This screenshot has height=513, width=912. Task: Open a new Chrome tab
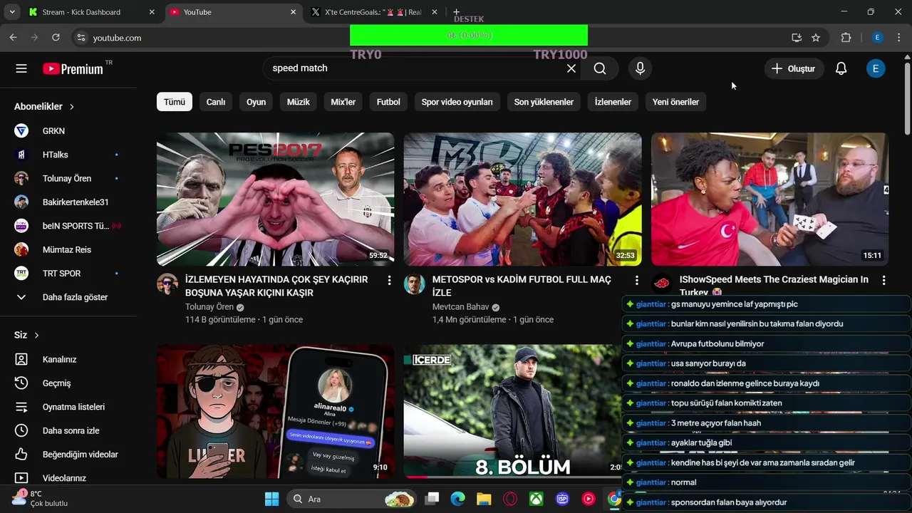click(x=457, y=12)
